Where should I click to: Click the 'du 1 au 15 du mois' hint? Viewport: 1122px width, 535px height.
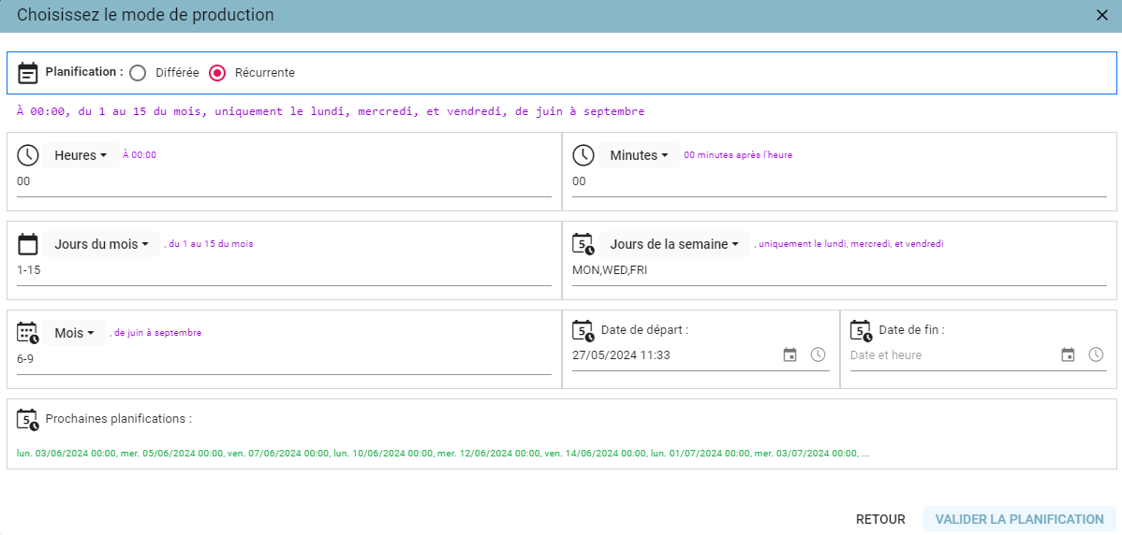pos(208,244)
